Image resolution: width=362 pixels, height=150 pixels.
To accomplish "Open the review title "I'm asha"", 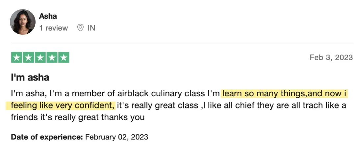I will 30,77.
